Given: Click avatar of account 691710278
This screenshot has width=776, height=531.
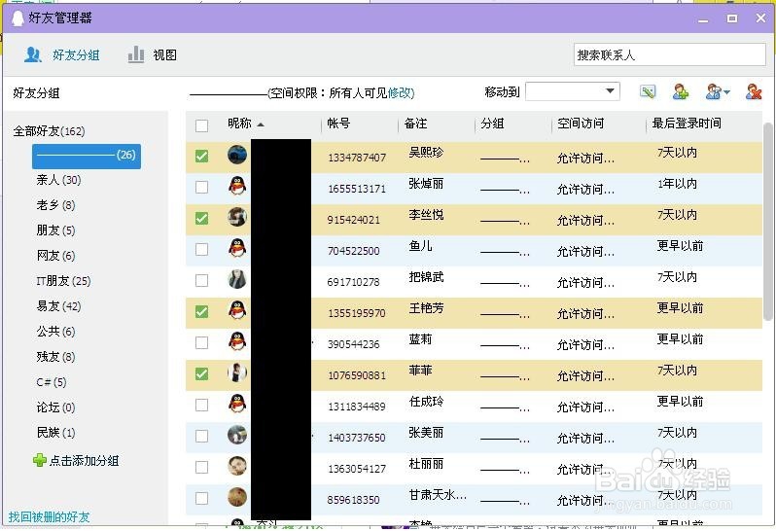Looking at the screenshot, I should tap(237, 279).
